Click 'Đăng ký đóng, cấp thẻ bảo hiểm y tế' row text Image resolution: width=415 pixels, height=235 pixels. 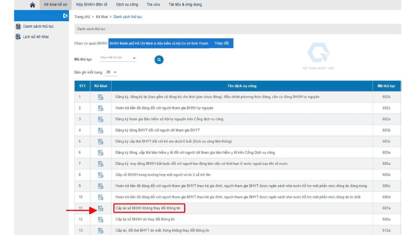(195, 153)
